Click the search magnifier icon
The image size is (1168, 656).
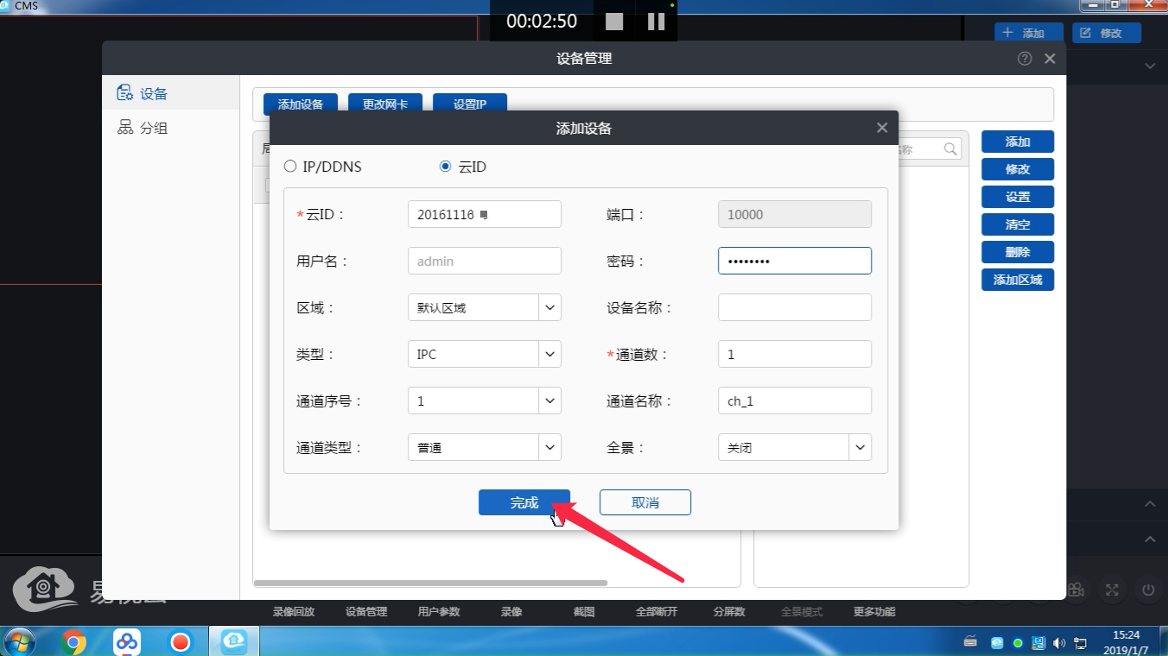point(950,149)
